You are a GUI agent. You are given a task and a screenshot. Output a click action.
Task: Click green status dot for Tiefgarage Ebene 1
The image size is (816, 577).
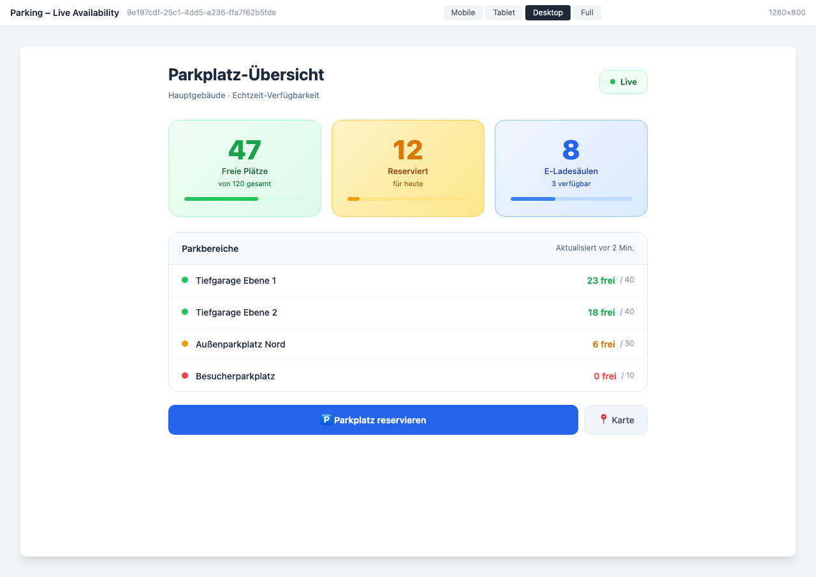185,280
